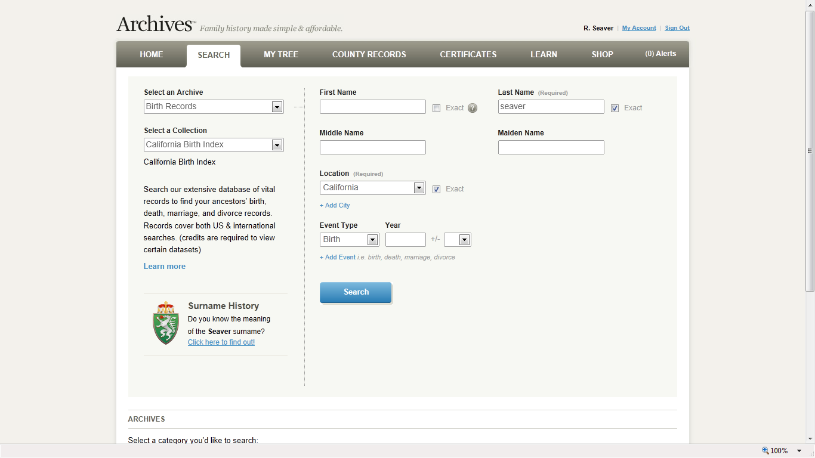
Task: Click the Sign Out link
Action: (677, 28)
